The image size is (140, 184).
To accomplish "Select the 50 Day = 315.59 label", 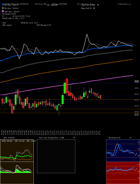I will click(11, 8).
